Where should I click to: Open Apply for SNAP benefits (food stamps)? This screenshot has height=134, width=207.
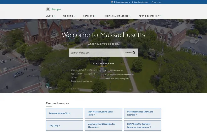click(x=83, y=75)
